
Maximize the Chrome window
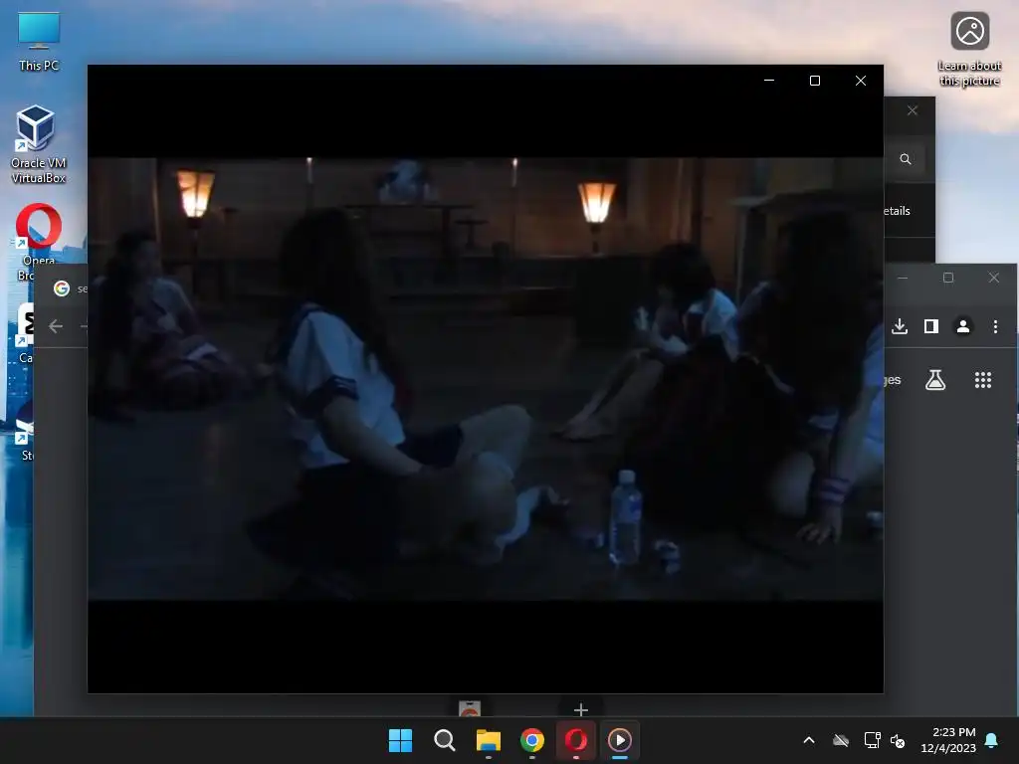(948, 278)
